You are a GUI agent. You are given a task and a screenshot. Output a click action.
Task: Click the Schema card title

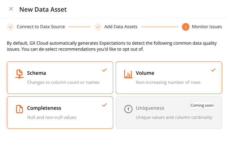[x=36, y=73]
